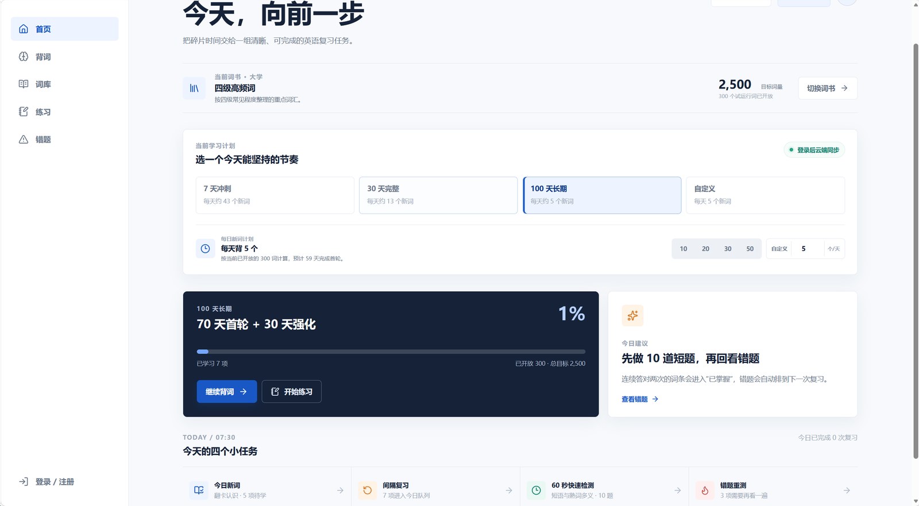919x506 pixels.
Task: Click the arrow on the 间隔复习 task
Action: pyautogui.click(x=509, y=490)
